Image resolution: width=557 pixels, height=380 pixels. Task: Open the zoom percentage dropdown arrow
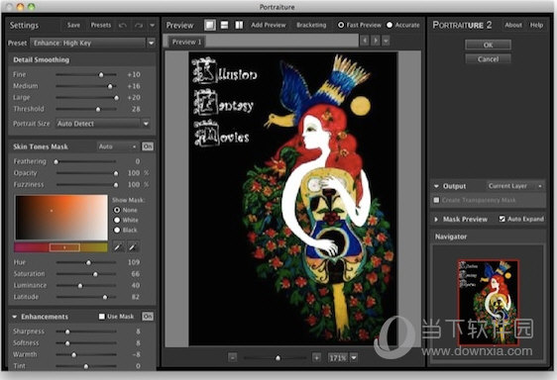(x=354, y=357)
